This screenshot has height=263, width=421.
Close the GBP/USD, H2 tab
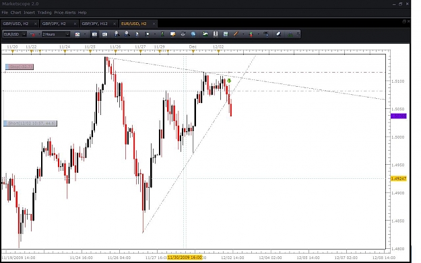[x=36, y=24]
